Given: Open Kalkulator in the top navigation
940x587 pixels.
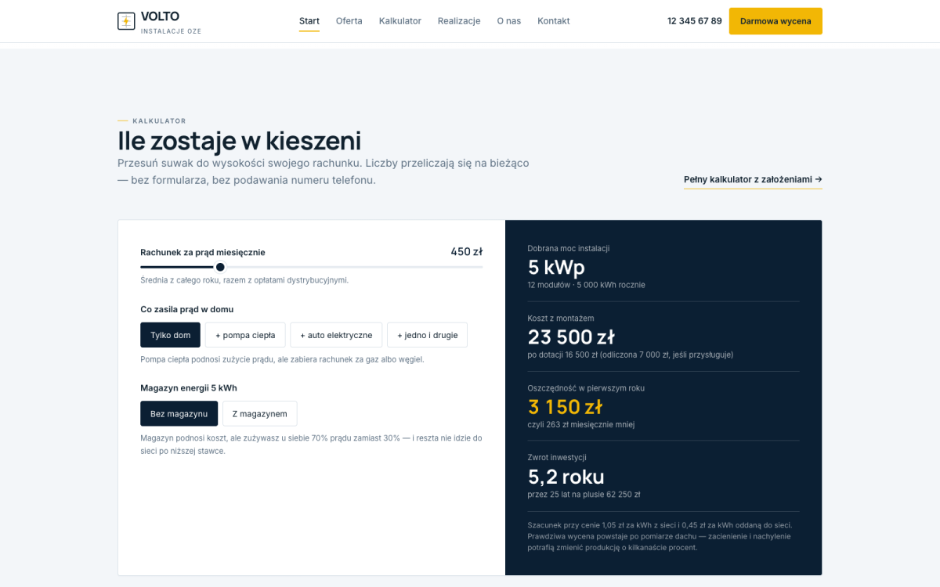Looking at the screenshot, I should pyautogui.click(x=400, y=21).
